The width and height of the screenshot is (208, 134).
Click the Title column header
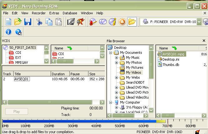click(x=32, y=74)
